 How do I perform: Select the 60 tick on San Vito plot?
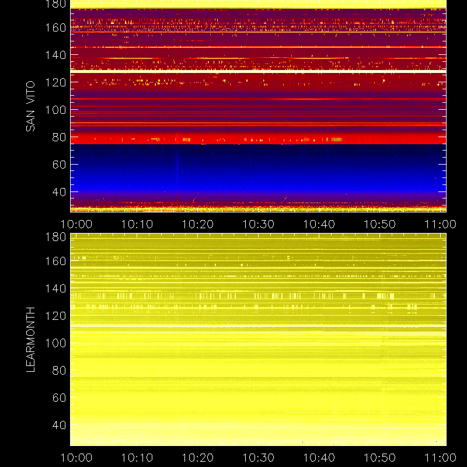click(x=59, y=165)
